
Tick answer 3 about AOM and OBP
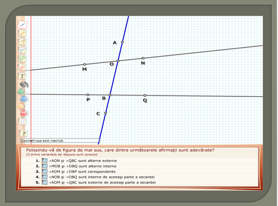click(45, 171)
